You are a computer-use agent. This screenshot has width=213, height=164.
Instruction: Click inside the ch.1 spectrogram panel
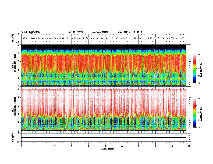pos(104,65)
